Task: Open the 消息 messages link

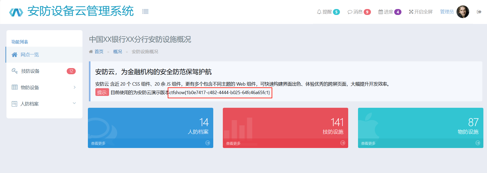Action: click(x=359, y=12)
